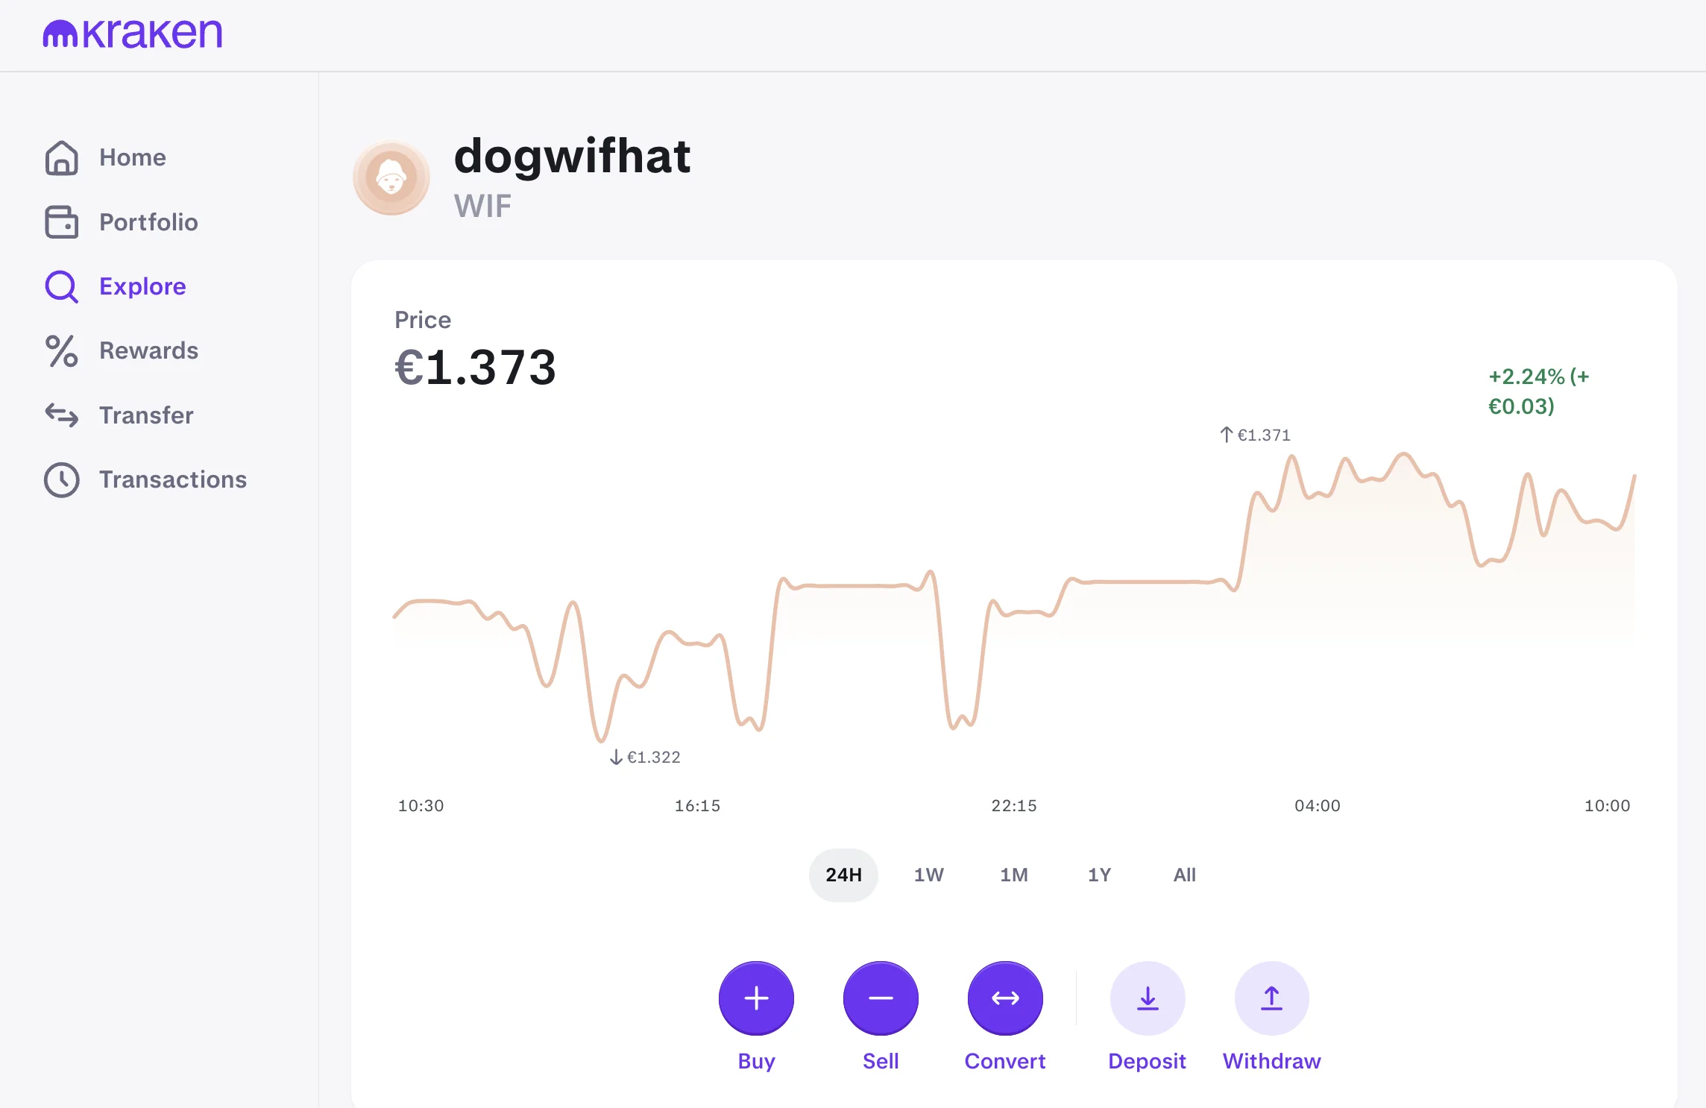The width and height of the screenshot is (1706, 1108).
Task: Select the 1W time range toggle
Action: point(929,874)
